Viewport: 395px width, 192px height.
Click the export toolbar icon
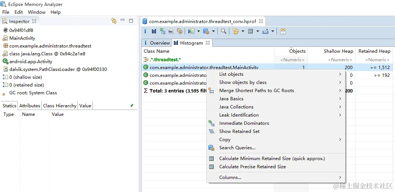[265, 31]
